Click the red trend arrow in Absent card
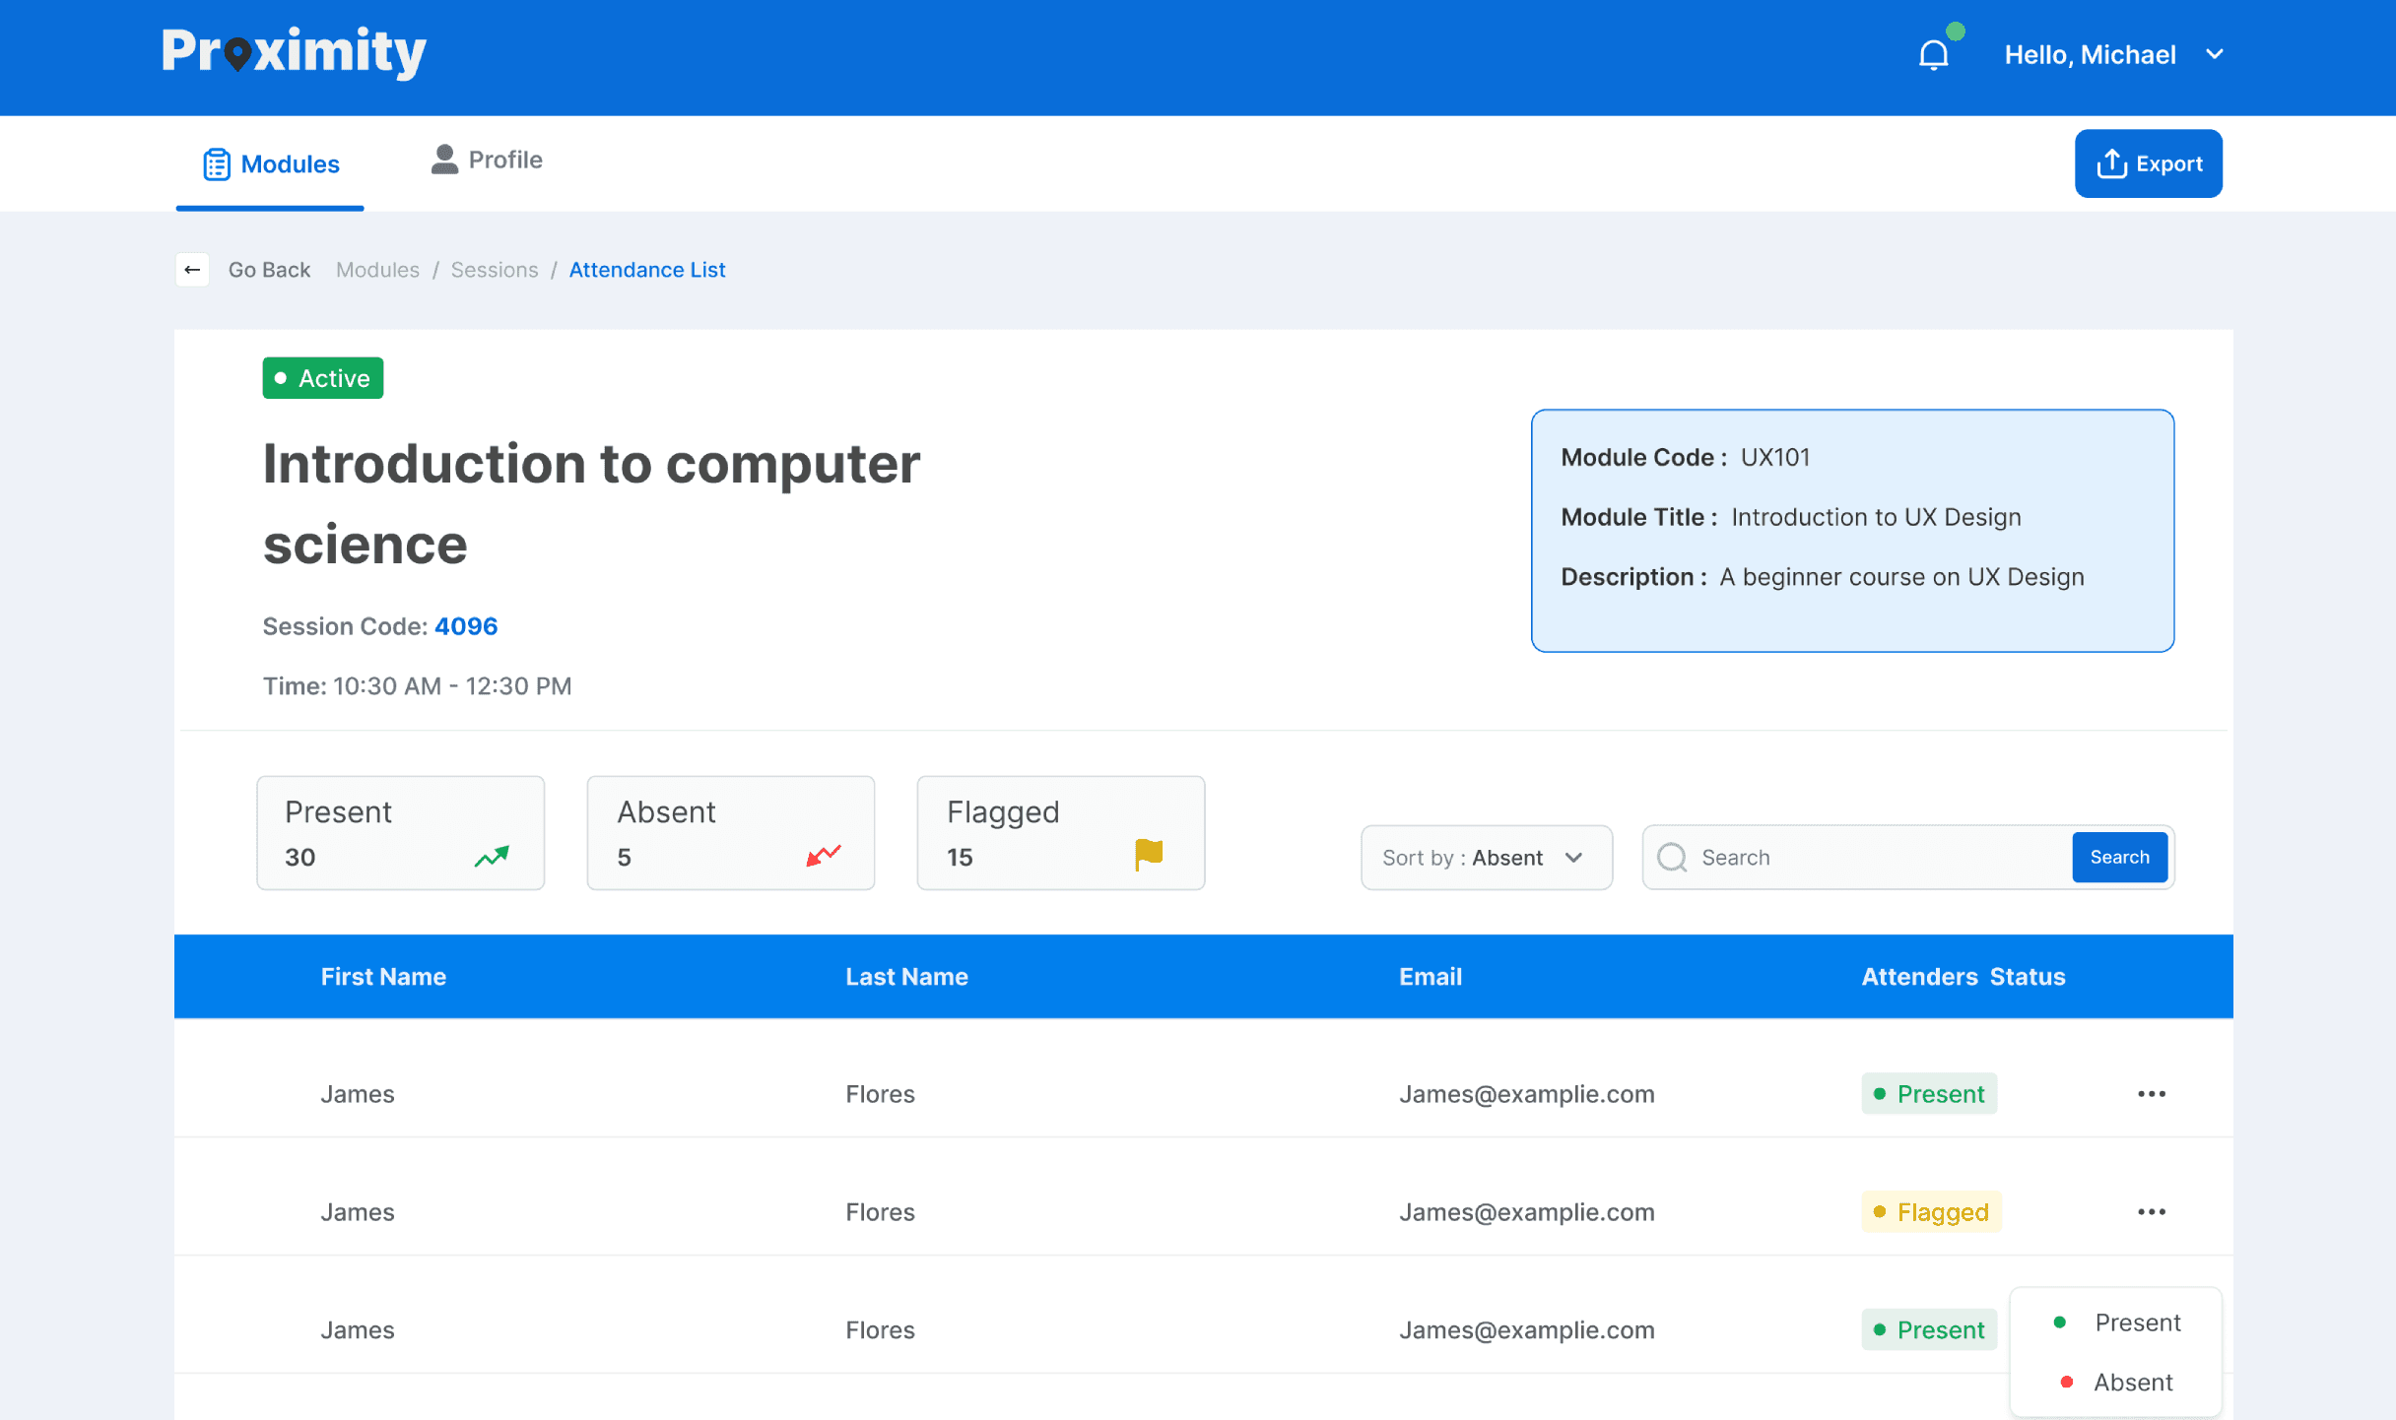 coord(823,855)
